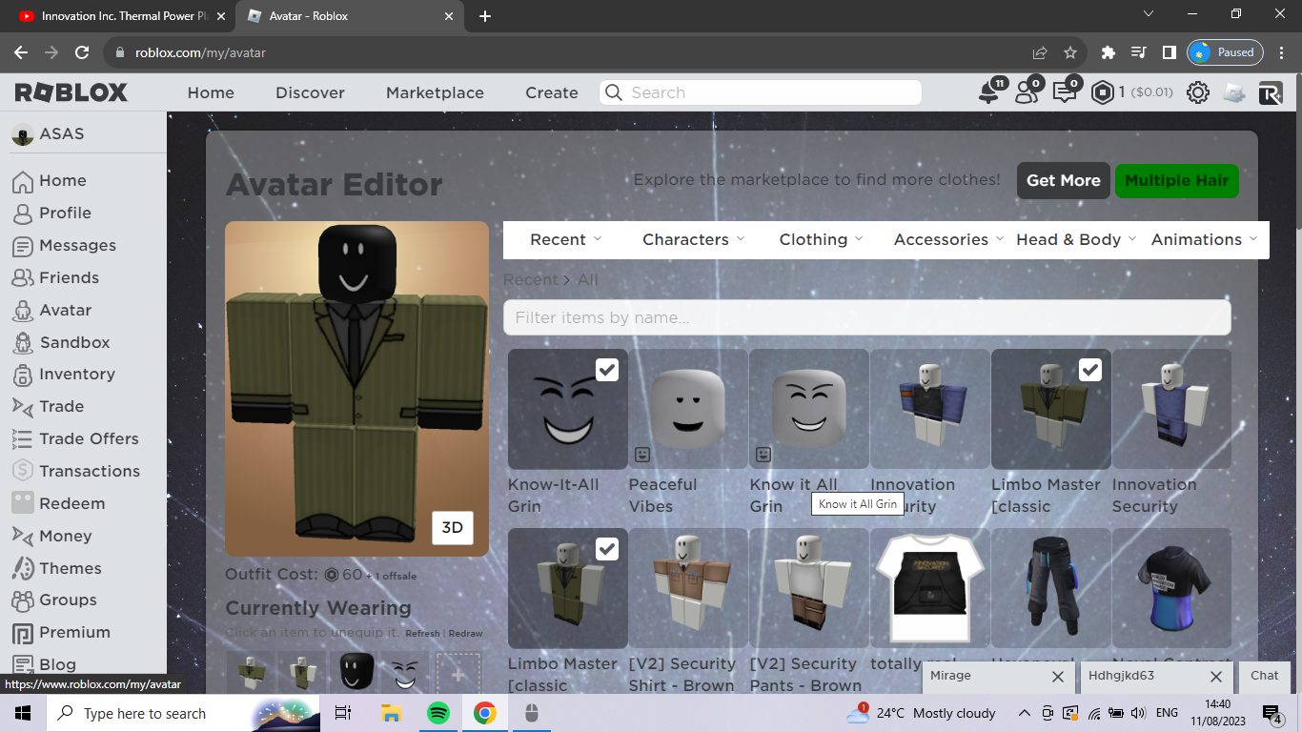This screenshot has width=1302, height=732.
Task: Open the Chat panel
Action: tap(1265, 676)
